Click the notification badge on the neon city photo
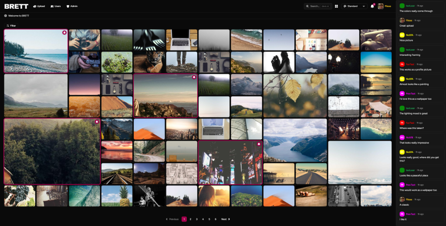The image size is (446, 226). tap(259, 144)
